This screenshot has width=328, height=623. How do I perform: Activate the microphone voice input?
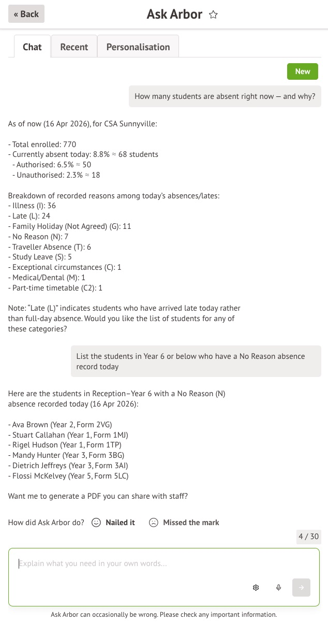pos(278,587)
